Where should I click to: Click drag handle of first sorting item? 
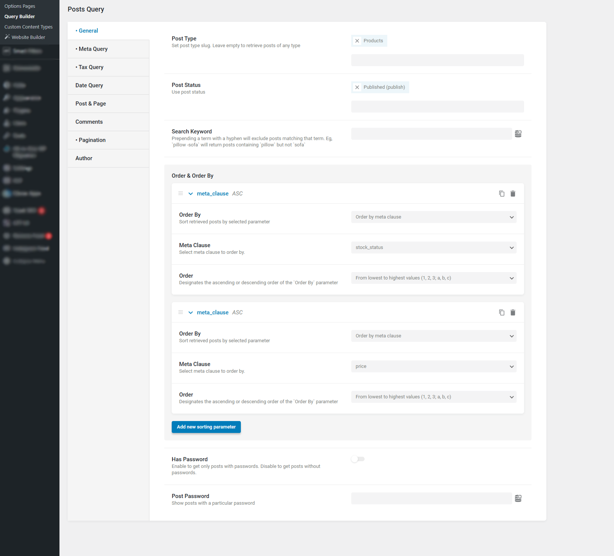point(181,194)
